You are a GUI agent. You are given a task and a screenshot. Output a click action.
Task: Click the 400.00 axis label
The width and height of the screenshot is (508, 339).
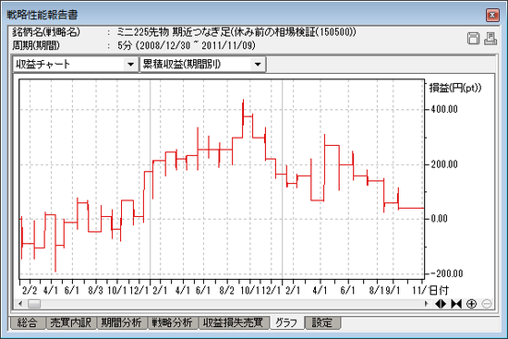(444, 109)
